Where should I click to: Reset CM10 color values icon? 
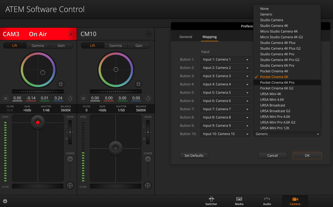pos(148,98)
